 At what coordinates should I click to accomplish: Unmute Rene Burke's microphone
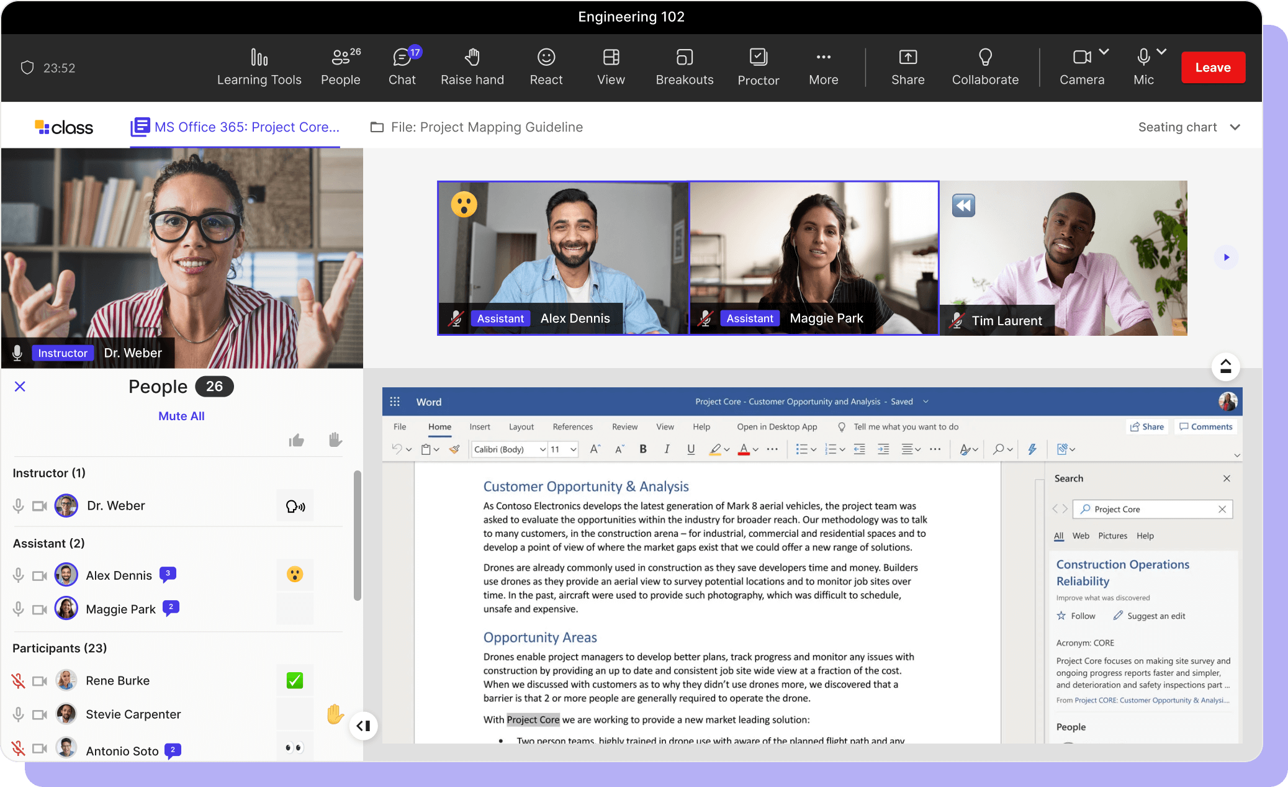(x=18, y=681)
